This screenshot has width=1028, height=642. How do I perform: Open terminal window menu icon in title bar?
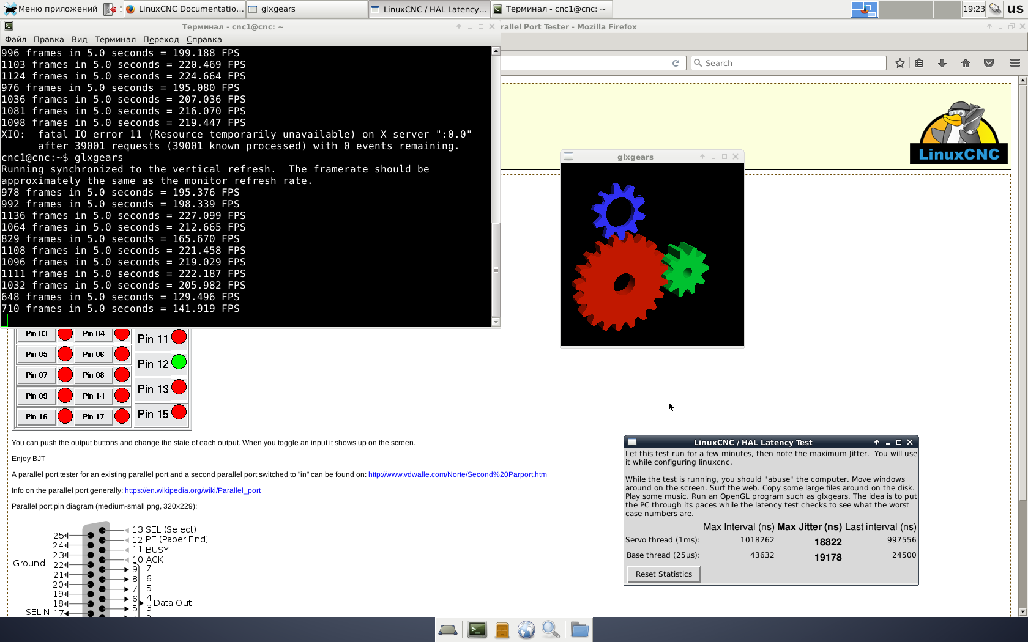coord(9,26)
